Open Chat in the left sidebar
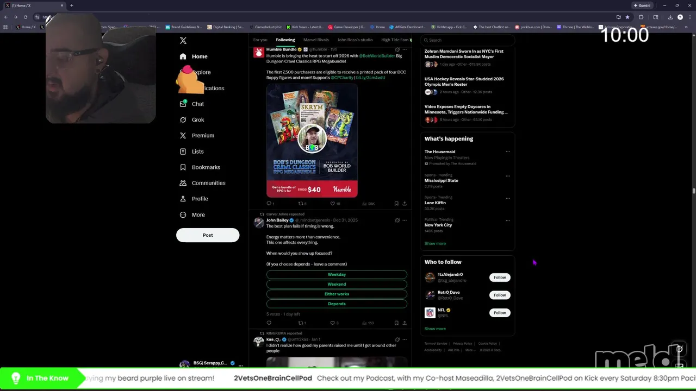The width and height of the screenshot is (696, 391). (x=191, y=104)
